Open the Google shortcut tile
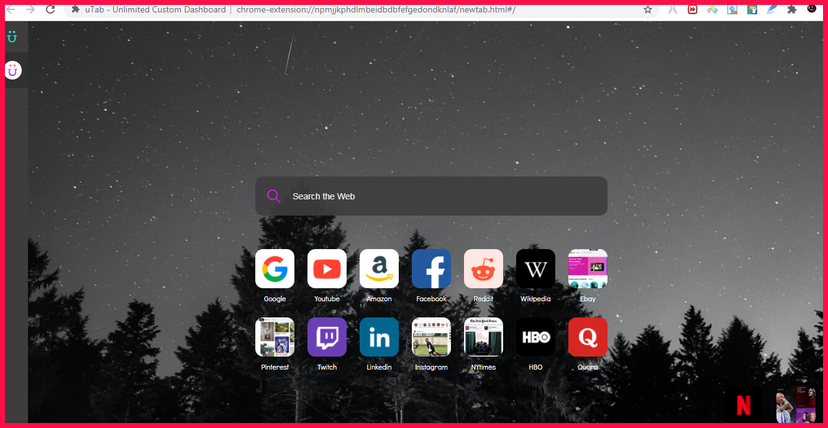Screen dimensions: 828x428 click(x=275, y=268)
